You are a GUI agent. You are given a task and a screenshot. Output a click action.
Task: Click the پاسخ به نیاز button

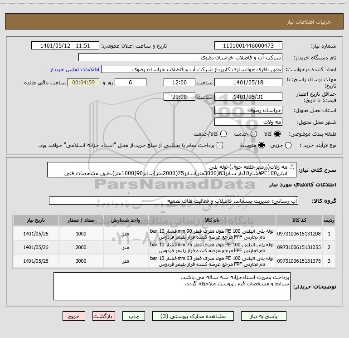point(264,316)
